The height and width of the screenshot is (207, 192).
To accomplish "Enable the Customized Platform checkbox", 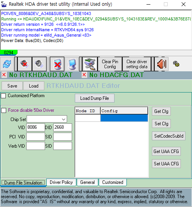I will tap(3, 96).
